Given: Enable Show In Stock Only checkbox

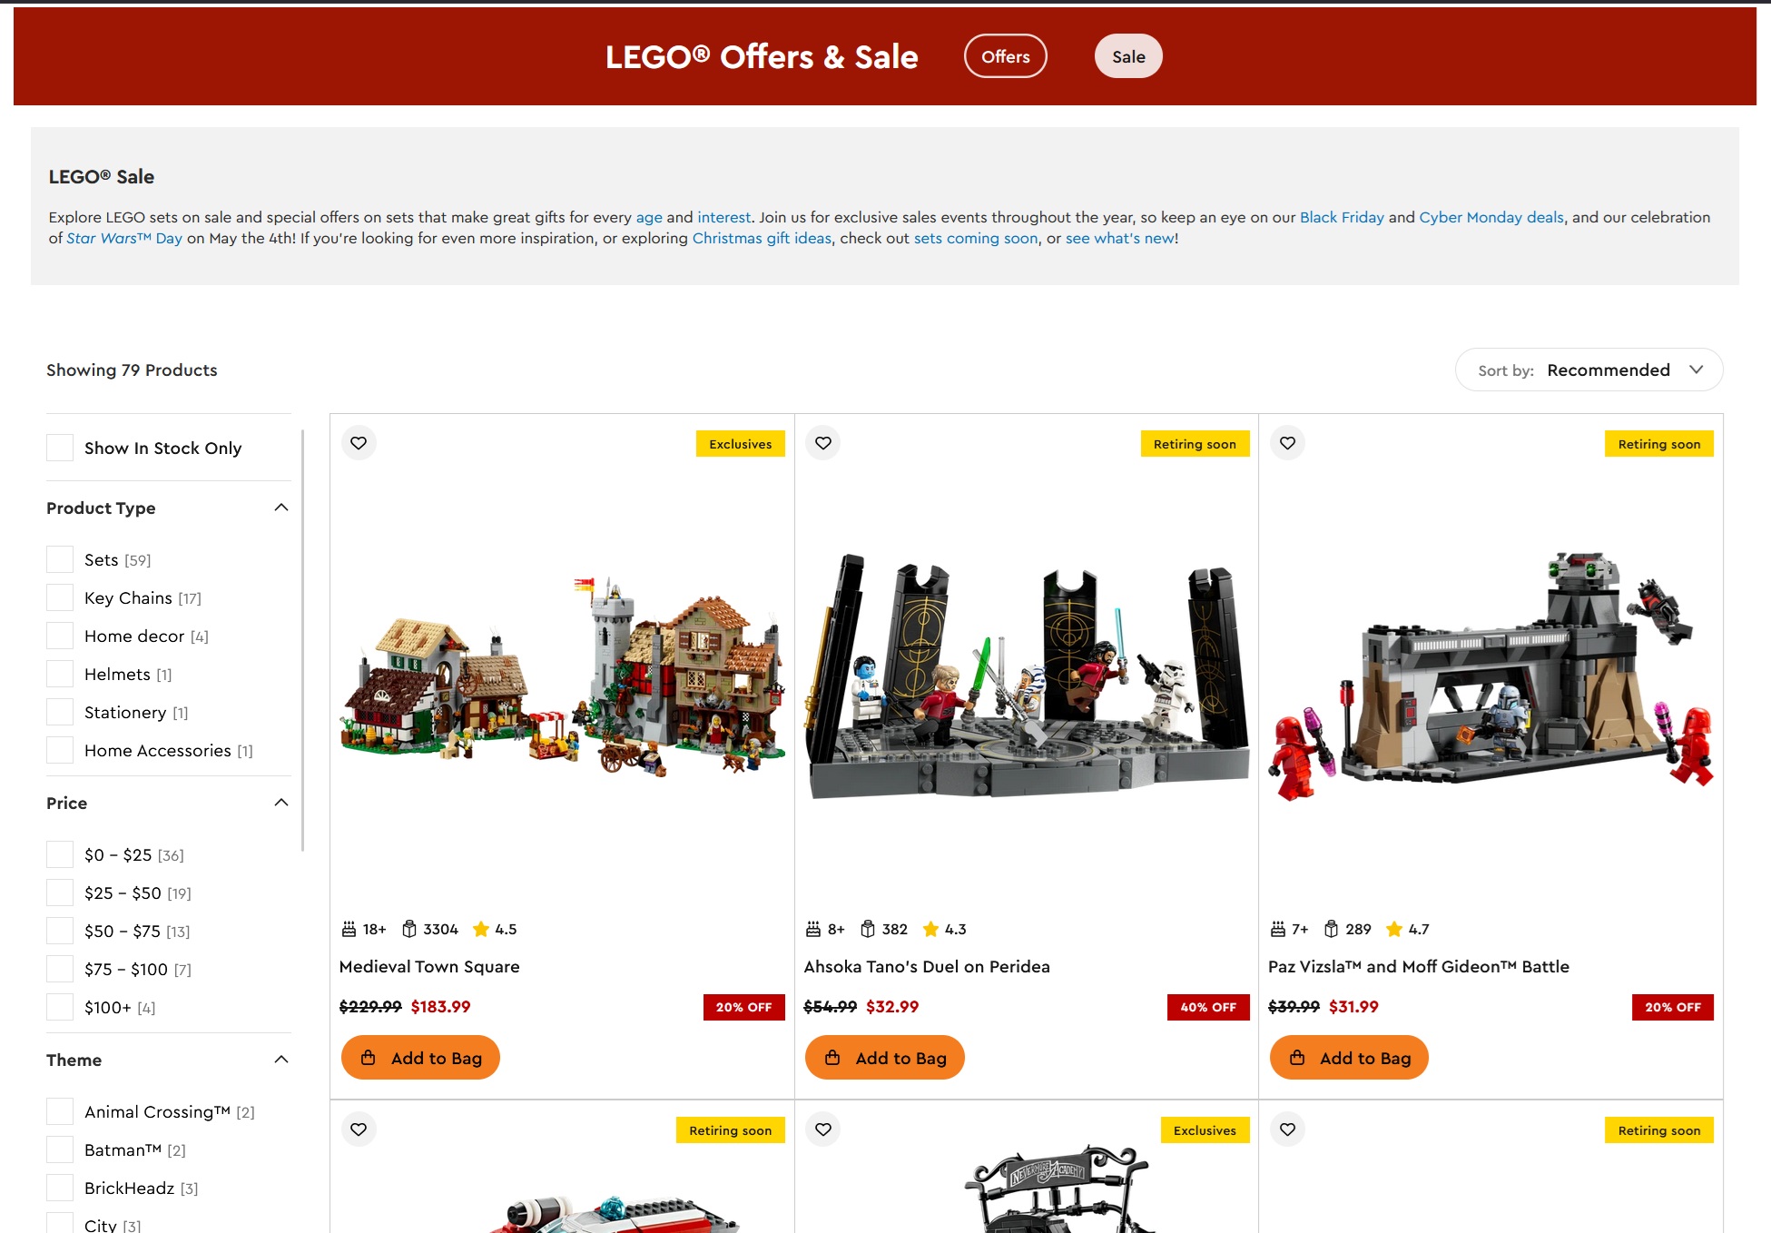Looking at the screenshot, I should point(60,448).
